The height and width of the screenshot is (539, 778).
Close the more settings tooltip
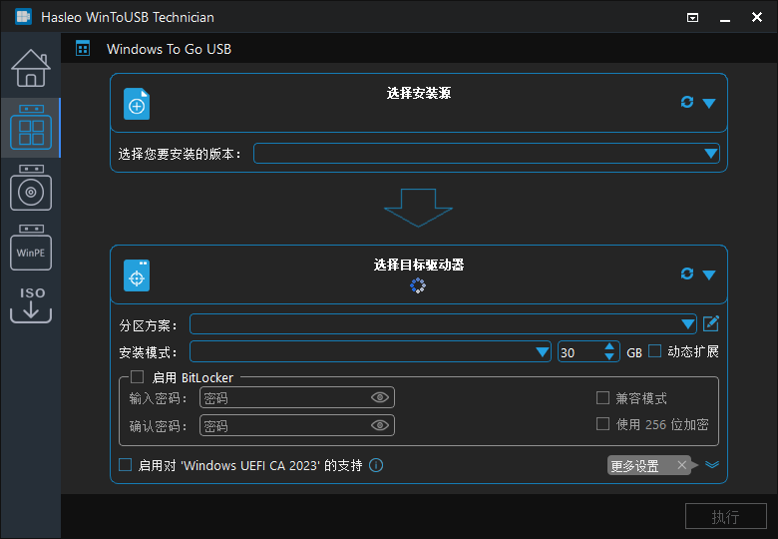pyautogui.click(x=682, y=465)
